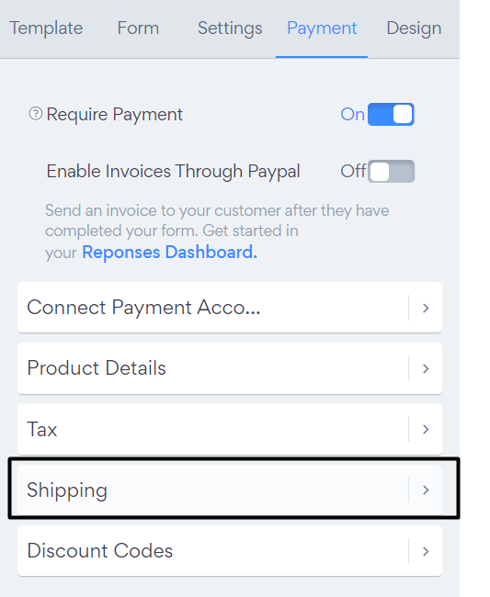This screenshot has width=490, height=597.
Task: Switch to the Design tab
Action: click(x=414, y=28)
